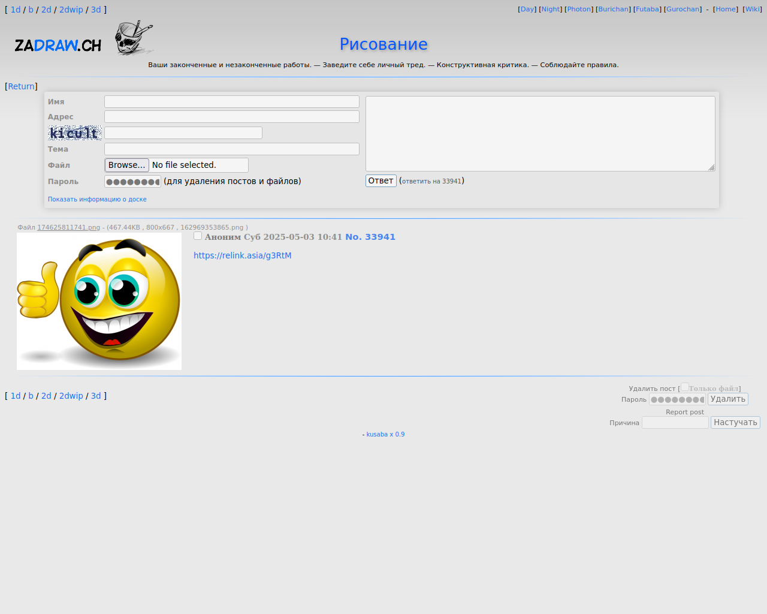Focus the Имя name input field

pyautogui.click(x=232, y=102)
